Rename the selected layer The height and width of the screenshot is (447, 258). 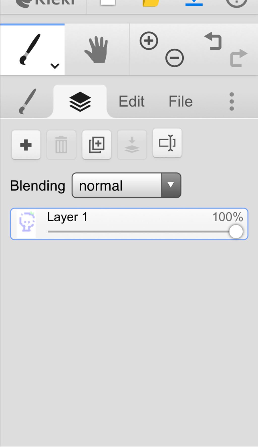click(167, 143)
